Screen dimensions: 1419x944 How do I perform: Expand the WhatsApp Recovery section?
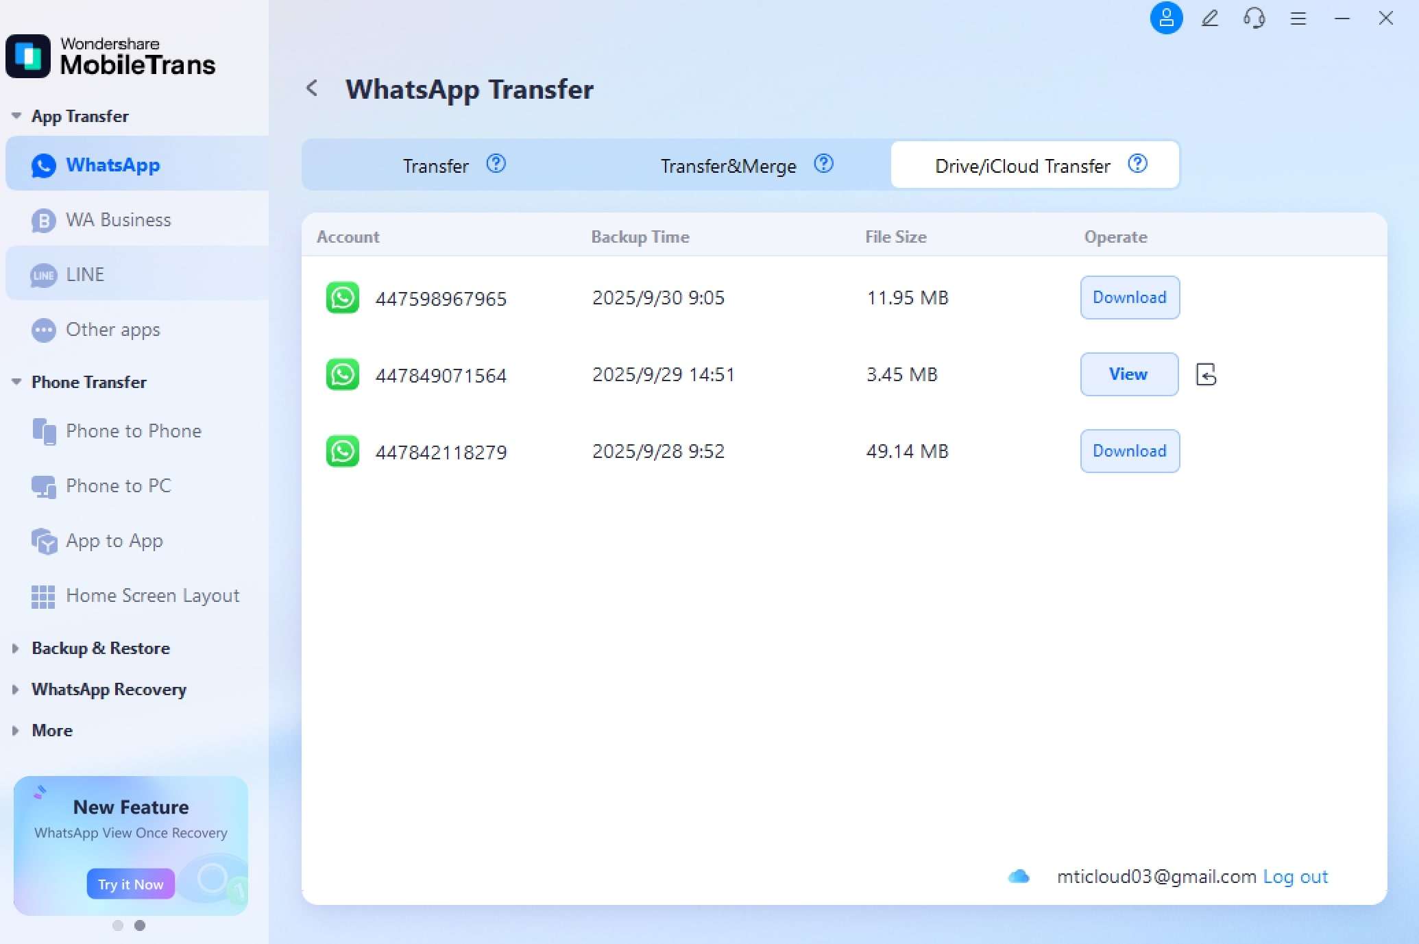(108, 690)
